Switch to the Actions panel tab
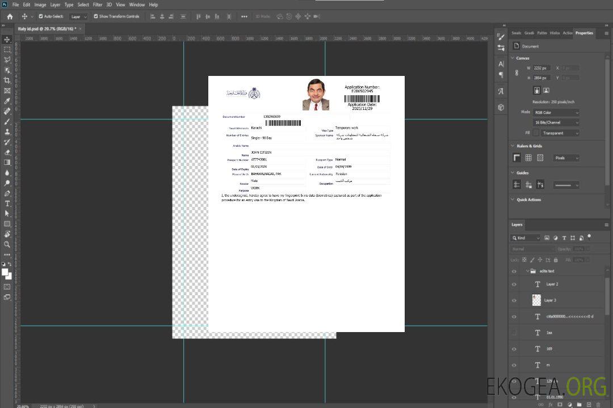 pos(567,33)
